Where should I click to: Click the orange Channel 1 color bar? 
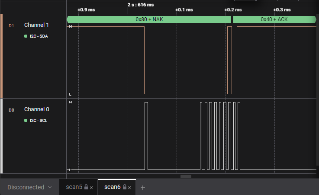[2, 56]
